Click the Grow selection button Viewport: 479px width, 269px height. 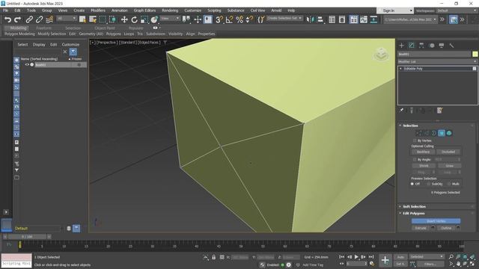[449, 166]
